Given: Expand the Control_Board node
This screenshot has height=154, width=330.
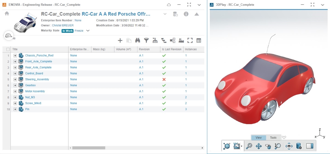Looking at the screenshot, I should tap(15, 74).
